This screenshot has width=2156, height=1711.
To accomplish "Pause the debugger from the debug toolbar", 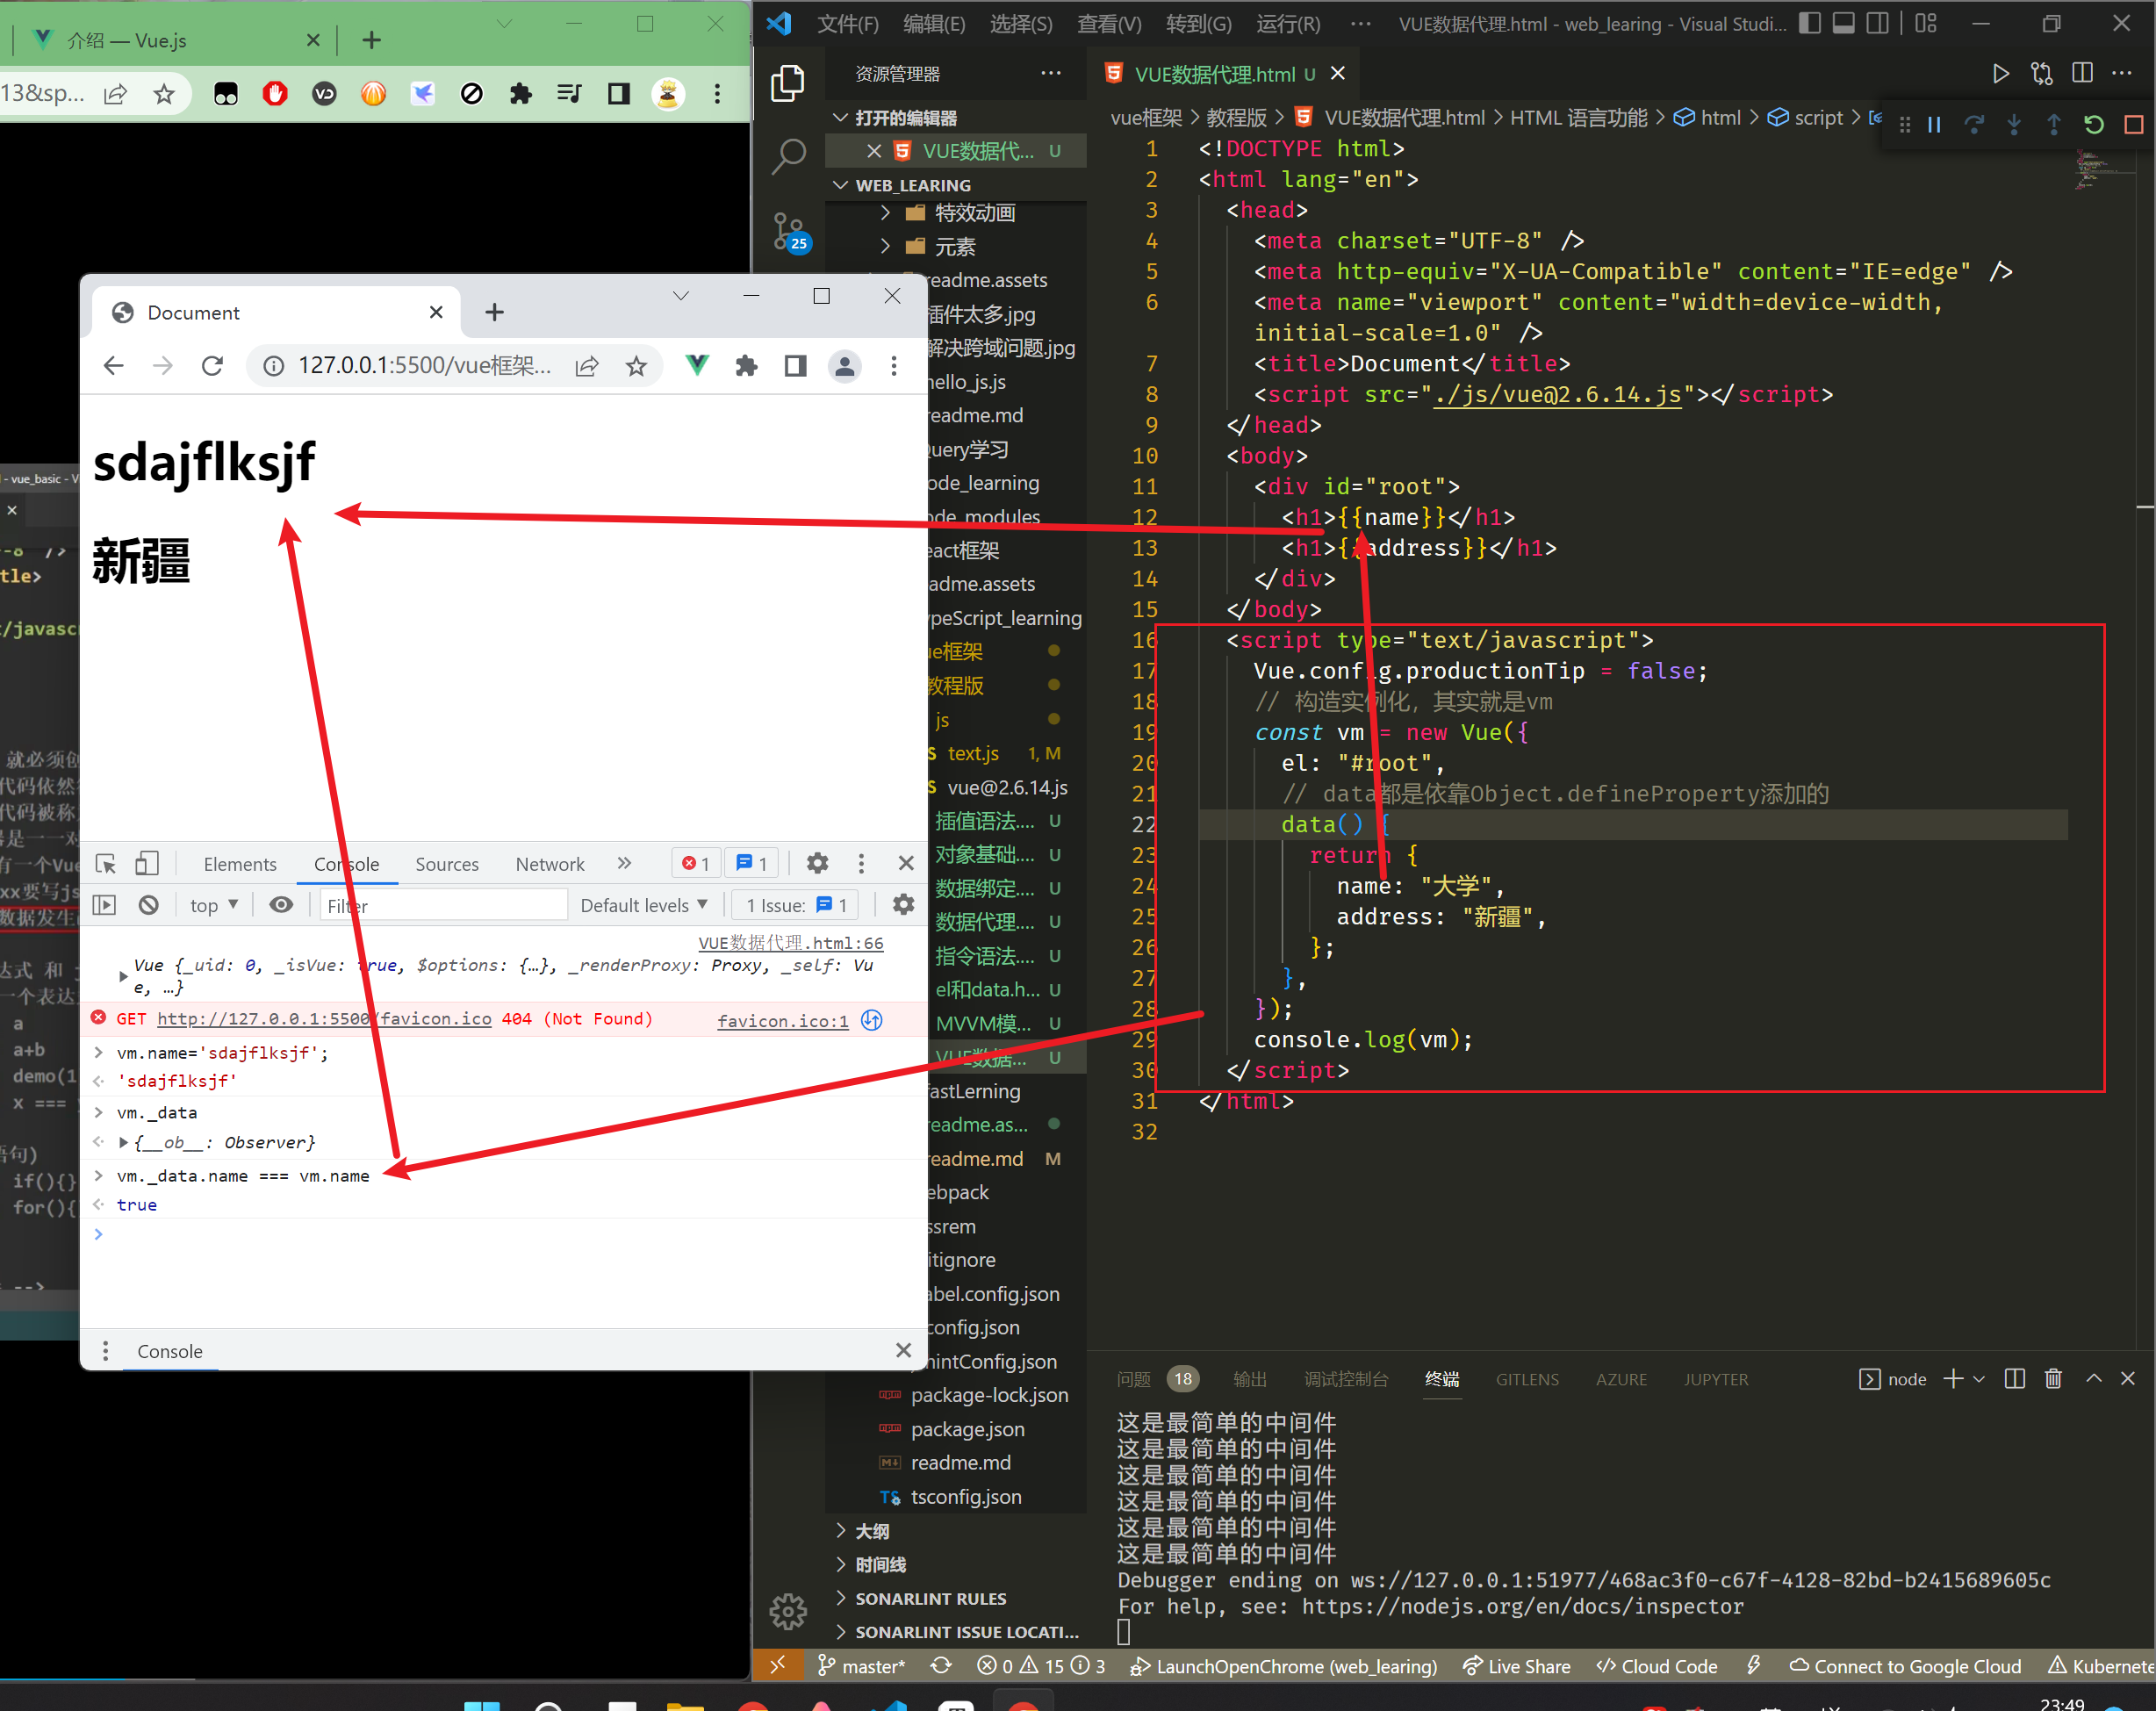I will [x=1934, y=124].
